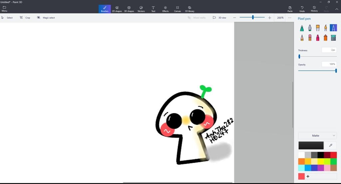Screen dimensions: 341x184
Task: Choose the green color swatch
Action: (333, 161)
